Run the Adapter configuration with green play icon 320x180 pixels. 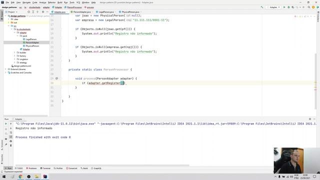(x=284, y=7)
